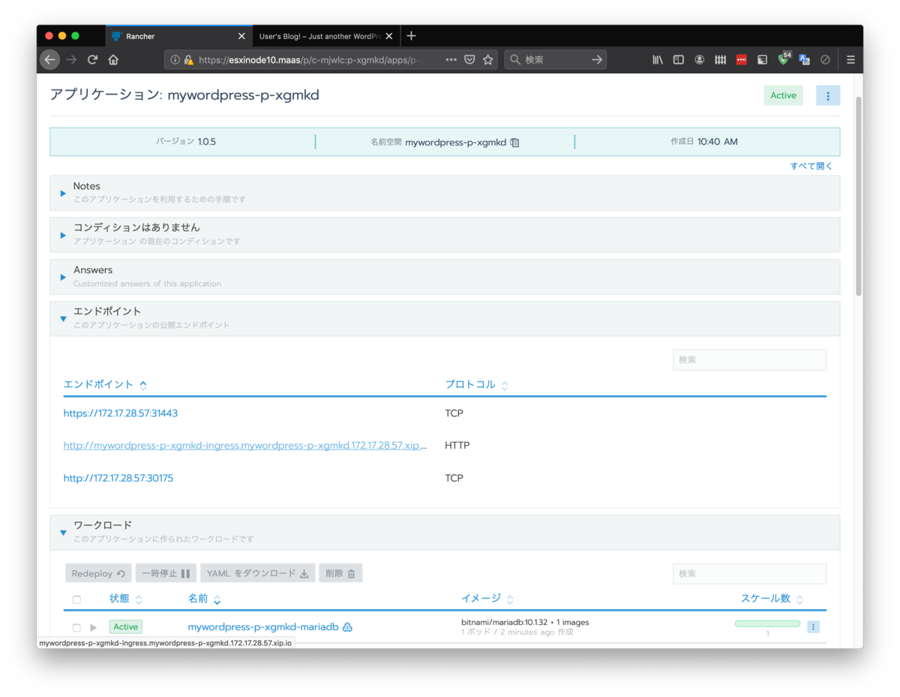This screenshot has width=900, height=697.
Task: Click the 1Password extension icon
Action: pos(741,59)
